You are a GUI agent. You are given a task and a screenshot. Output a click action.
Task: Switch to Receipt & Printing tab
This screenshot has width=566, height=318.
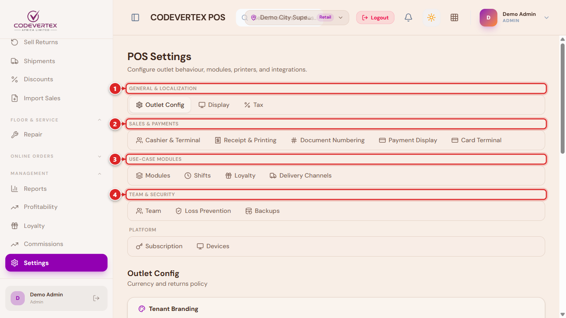click(245, 140)
